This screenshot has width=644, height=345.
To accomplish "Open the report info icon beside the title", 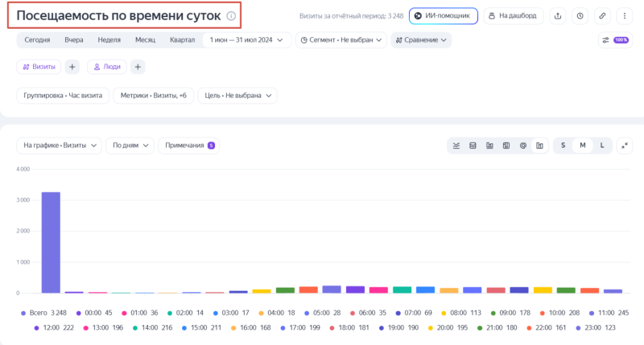I will click(231, 16).
